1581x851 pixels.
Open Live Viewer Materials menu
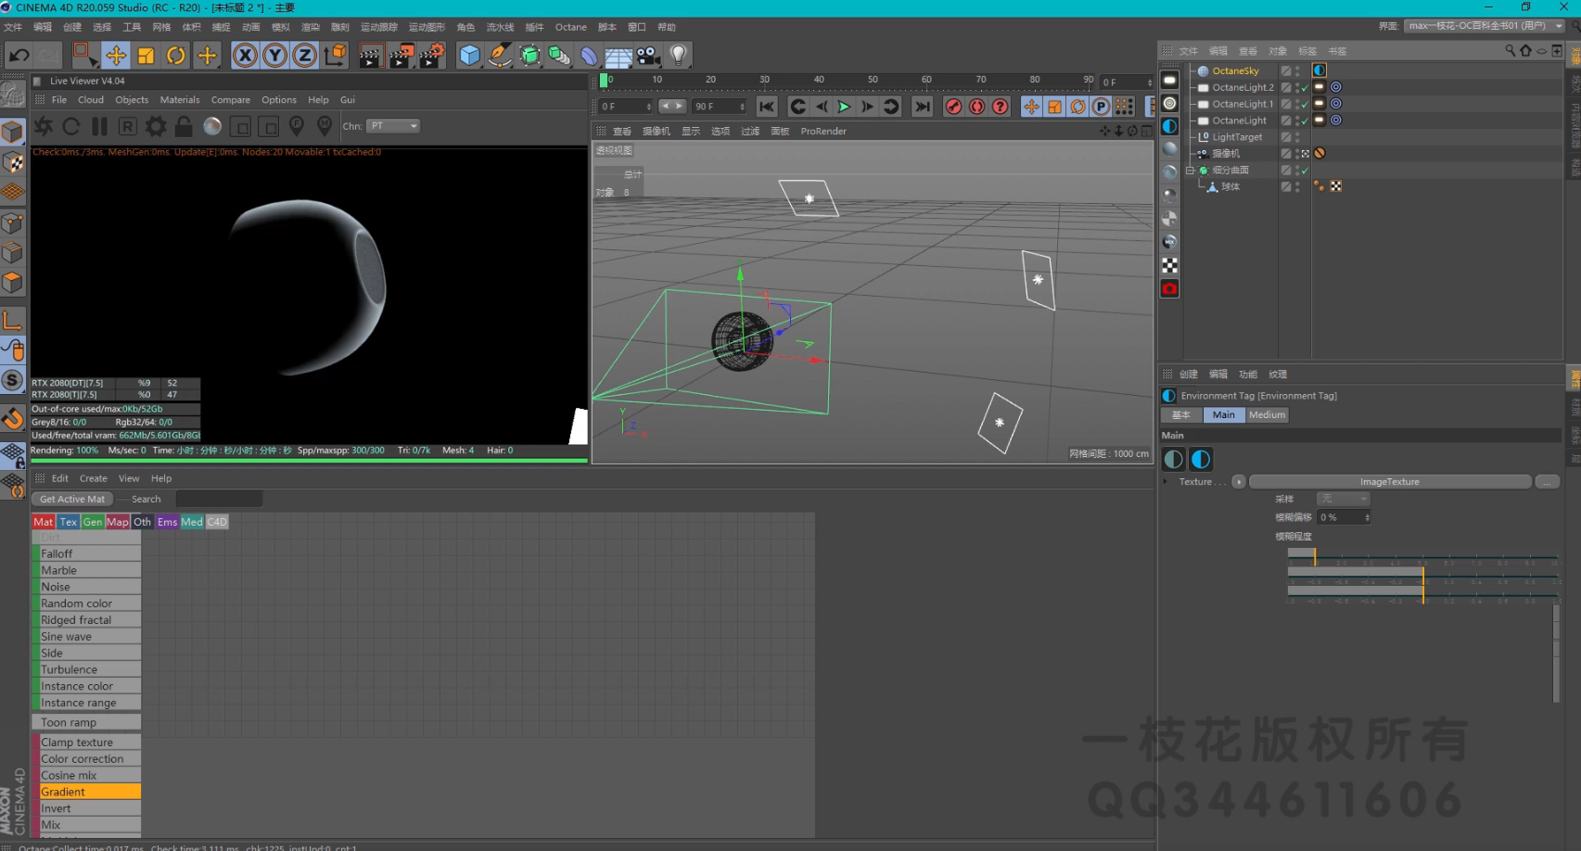tap(180, 100)
